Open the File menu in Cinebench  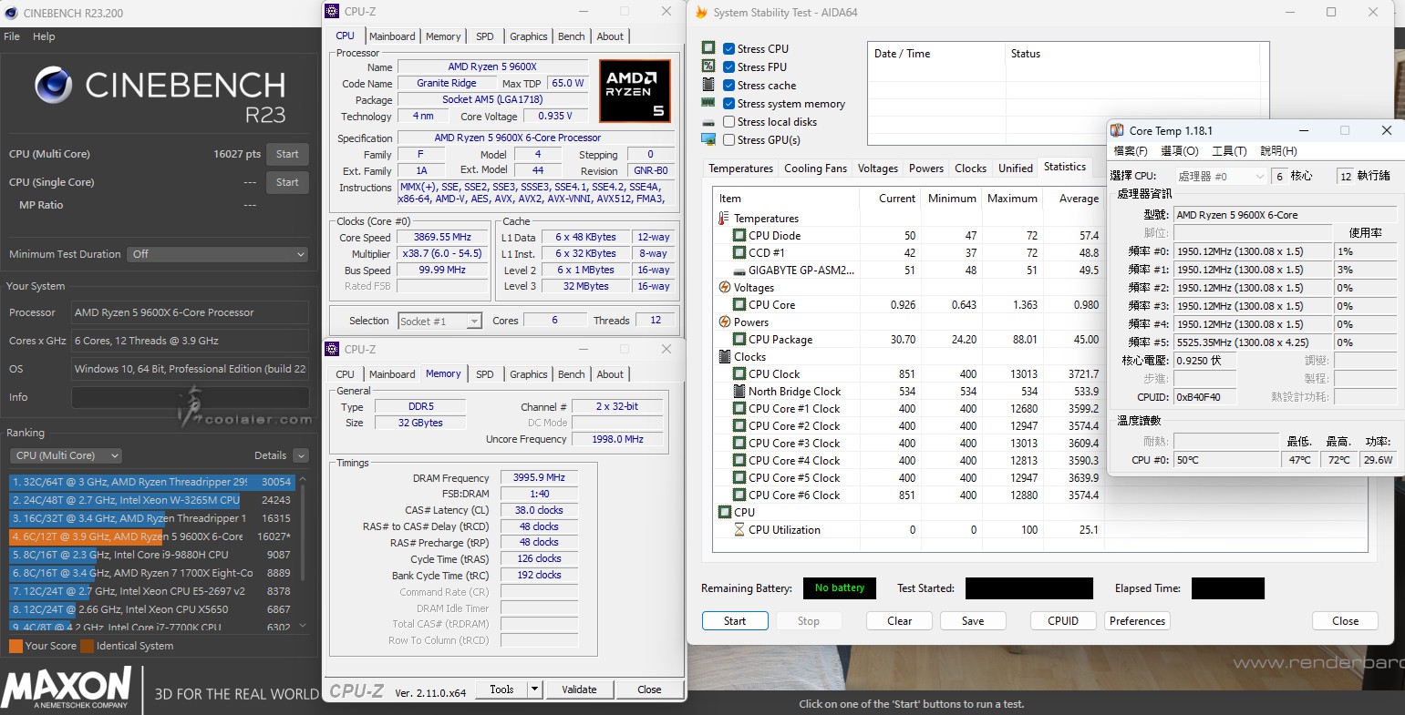click(x=12, y=36)
